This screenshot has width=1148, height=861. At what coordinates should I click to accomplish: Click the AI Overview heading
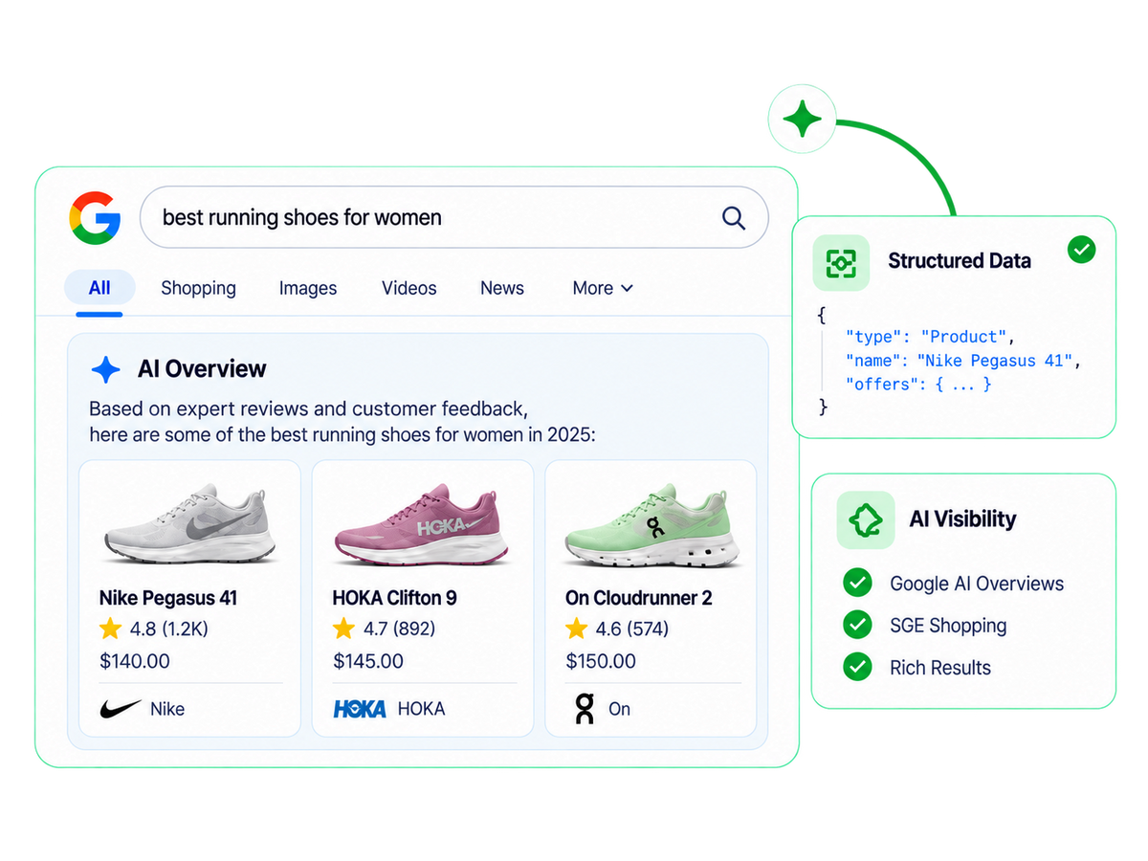coord(202,369)
